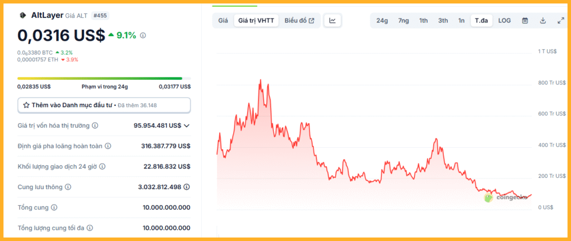Expand chart to fullscreen
The height and width of the screenshot is (241, 571).
tap(561, 21)
